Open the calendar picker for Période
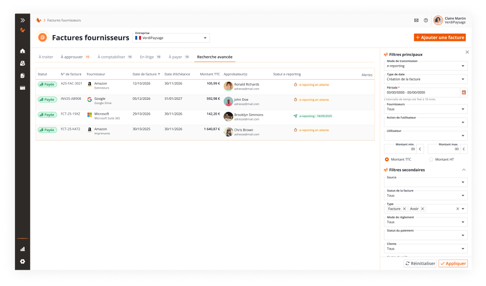Viewport: 486px width, 286px height. coord(464,92)
